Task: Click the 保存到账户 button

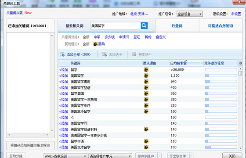Action: coord(147,156)
